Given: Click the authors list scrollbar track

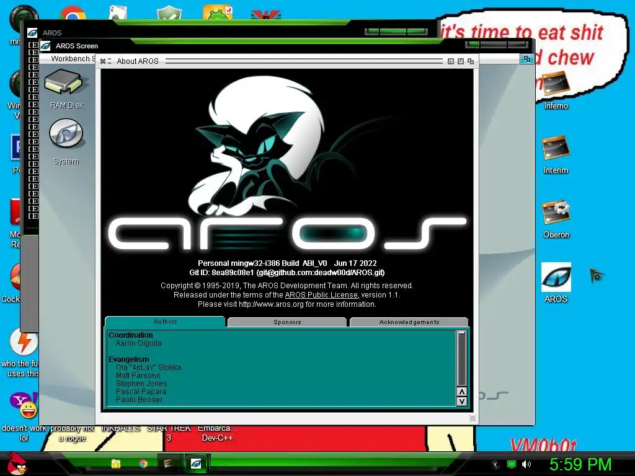Looking at the screenshot, I should click(x=461, y=358).
